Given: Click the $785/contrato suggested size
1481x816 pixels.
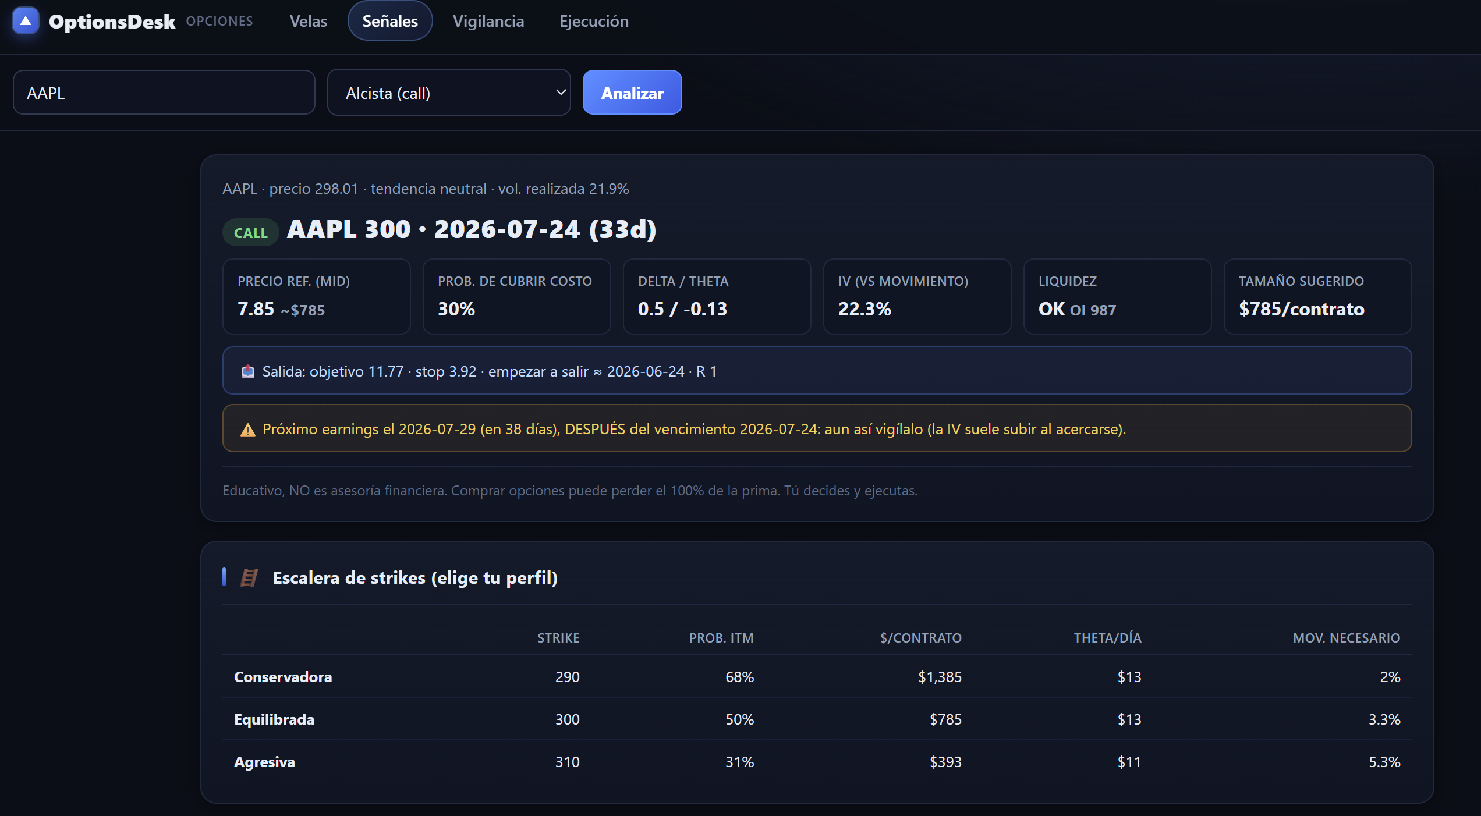Looking at the screenshot, I should coord(1302,308).
